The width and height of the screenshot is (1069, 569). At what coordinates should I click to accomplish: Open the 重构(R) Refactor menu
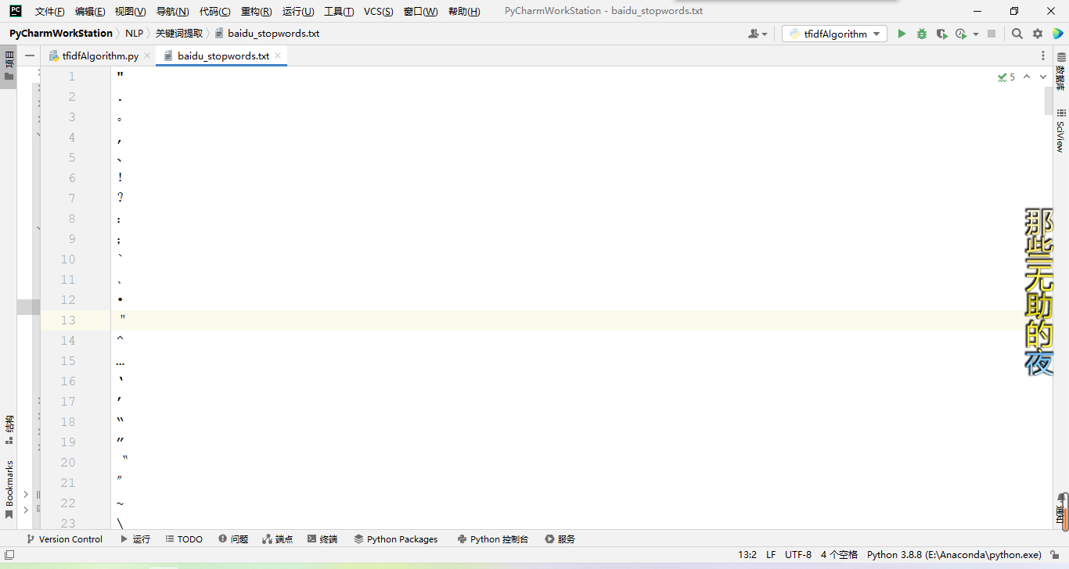(x=256, y=11)
